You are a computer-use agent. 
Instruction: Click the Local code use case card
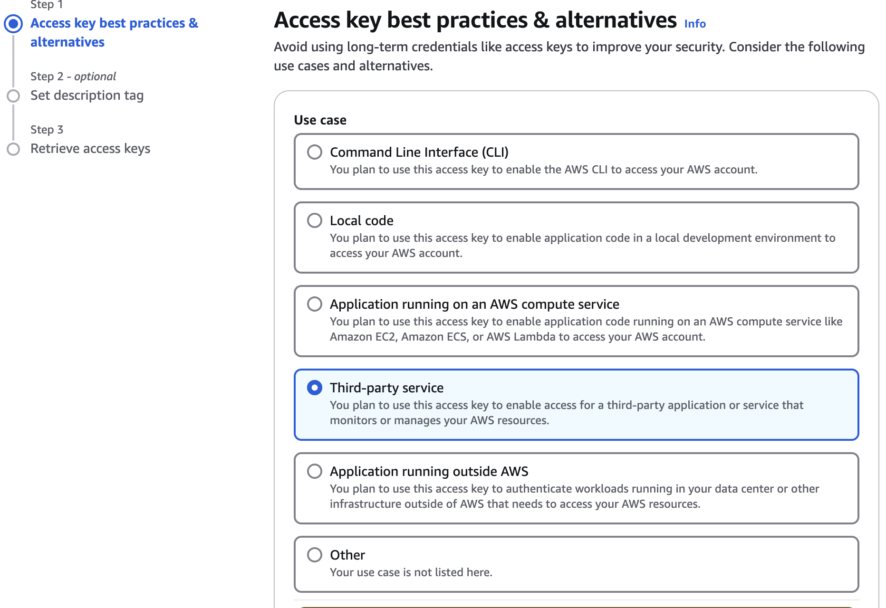(x=577, y=237)
